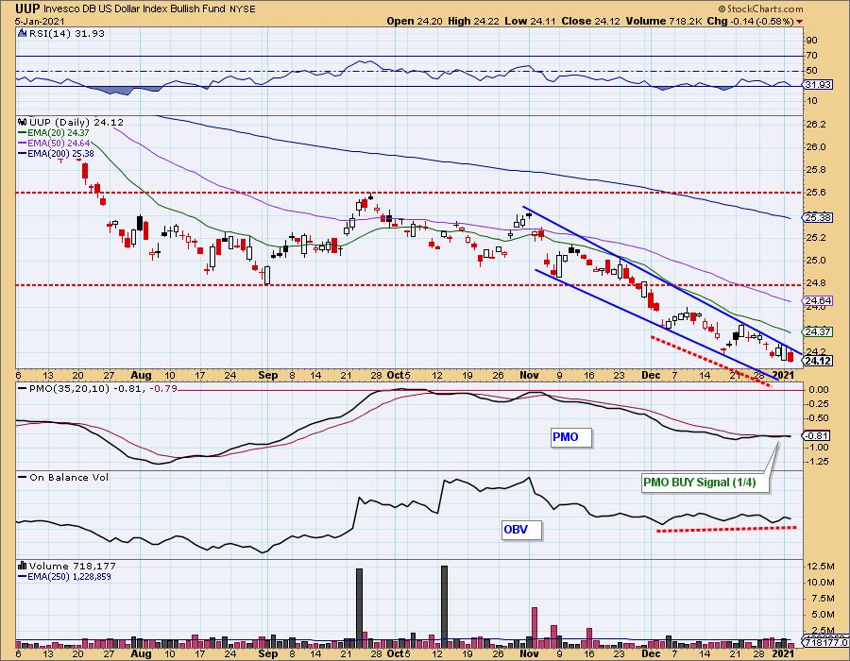Click the navy EMA(200) legend line swatch
Viewport: 850px width, 661px height.
click(23, 153)
